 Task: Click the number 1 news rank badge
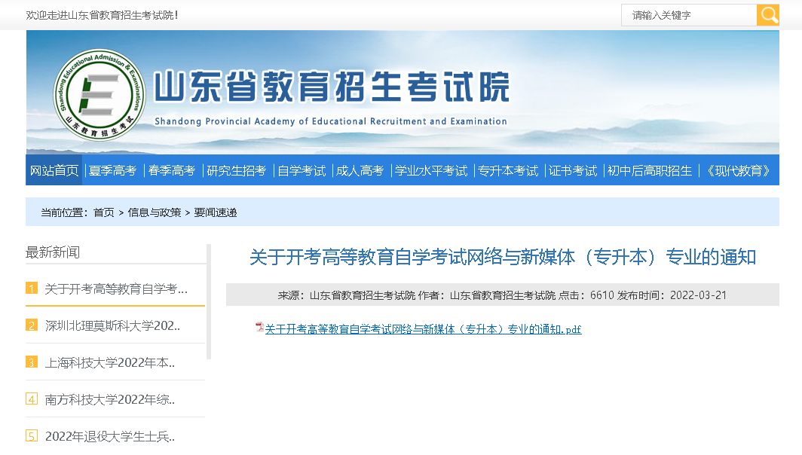[x=32, y=289]
